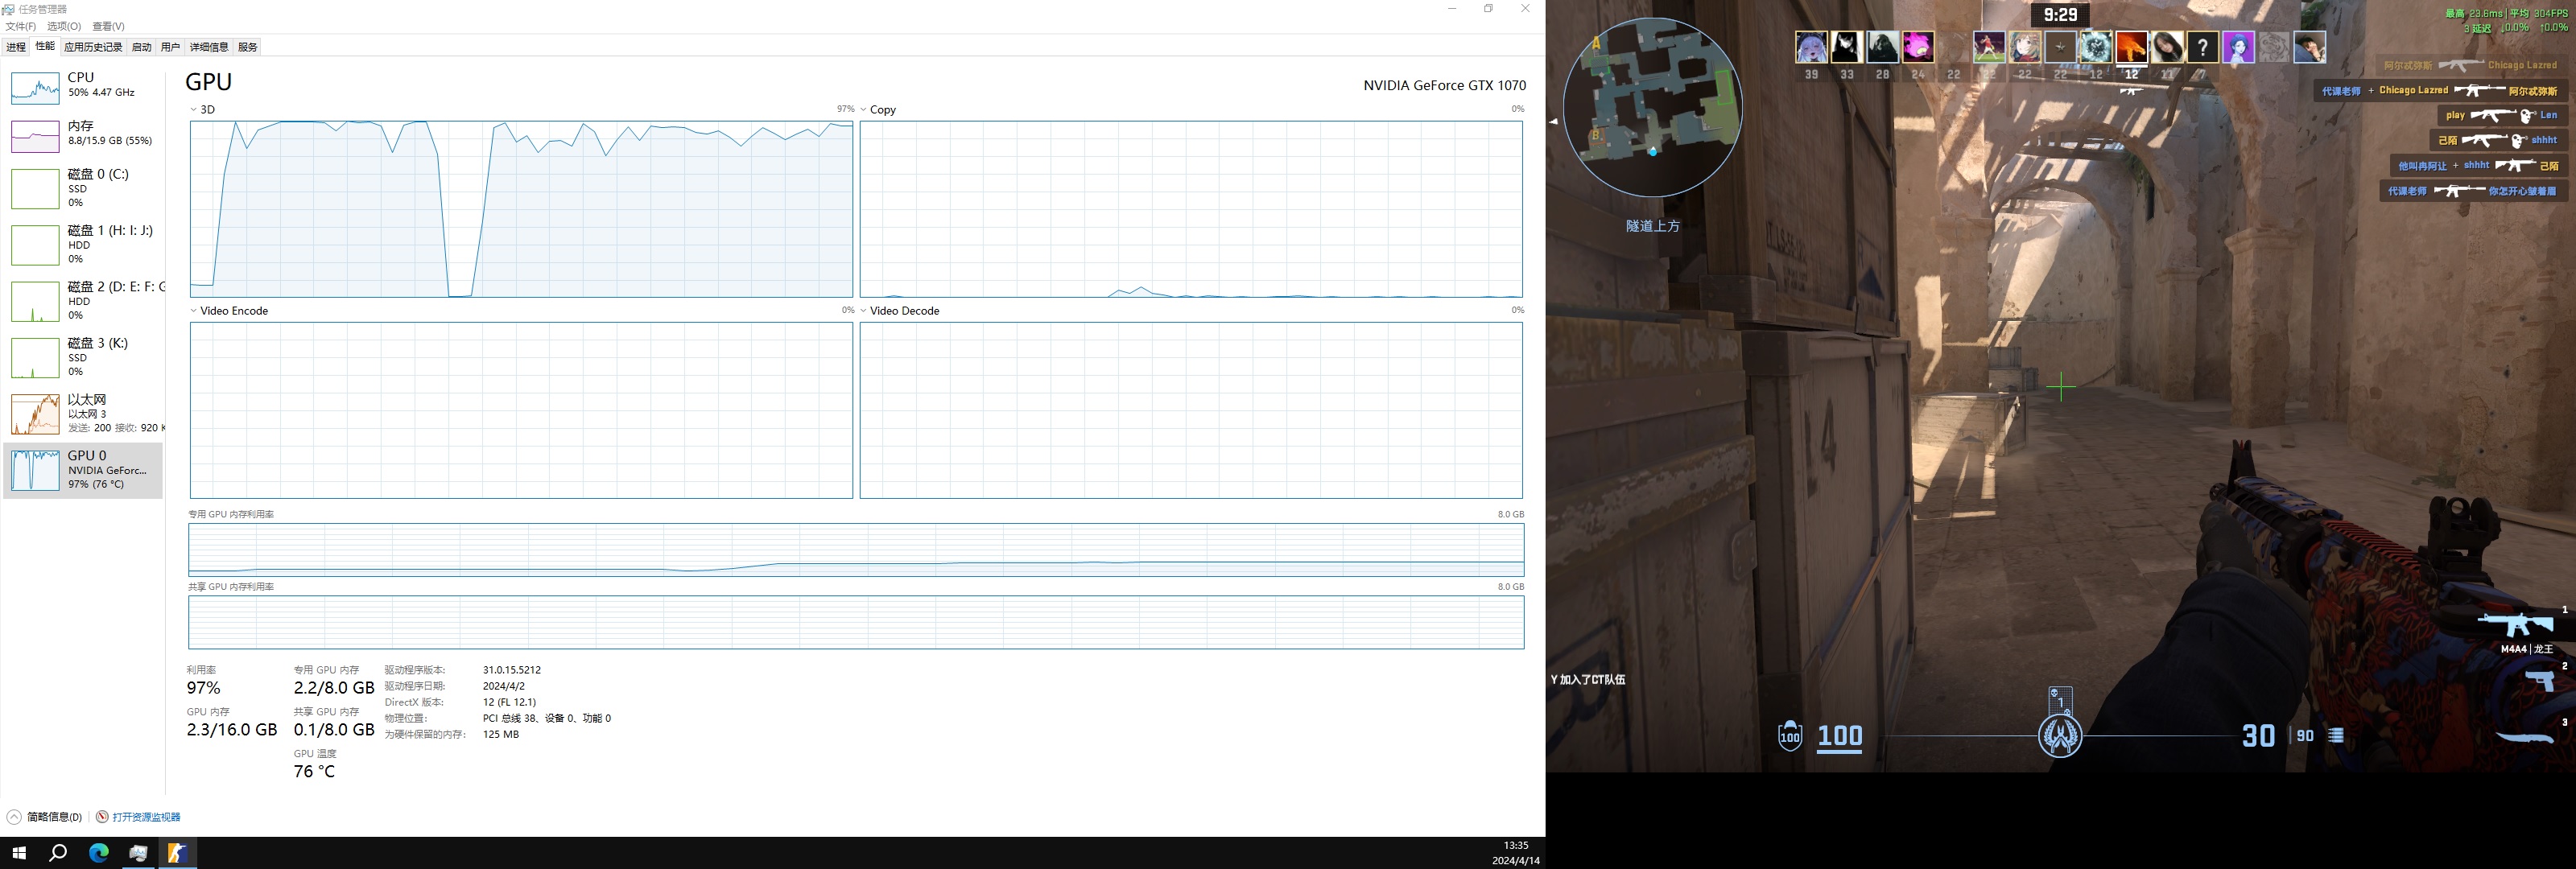Image resolution: width=2576 pixels, height=869 pixels.
Task: Click the game launcher taskbar icon
Action: 177,853
